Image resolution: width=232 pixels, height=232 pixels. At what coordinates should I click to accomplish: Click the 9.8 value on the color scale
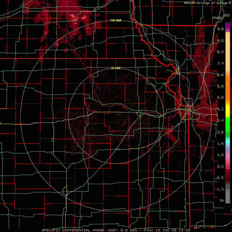[x=220, y=29]
